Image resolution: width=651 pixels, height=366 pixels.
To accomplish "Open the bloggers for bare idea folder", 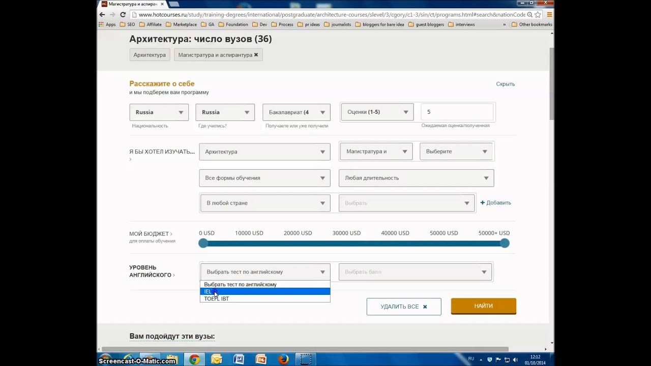I will 379,24.
